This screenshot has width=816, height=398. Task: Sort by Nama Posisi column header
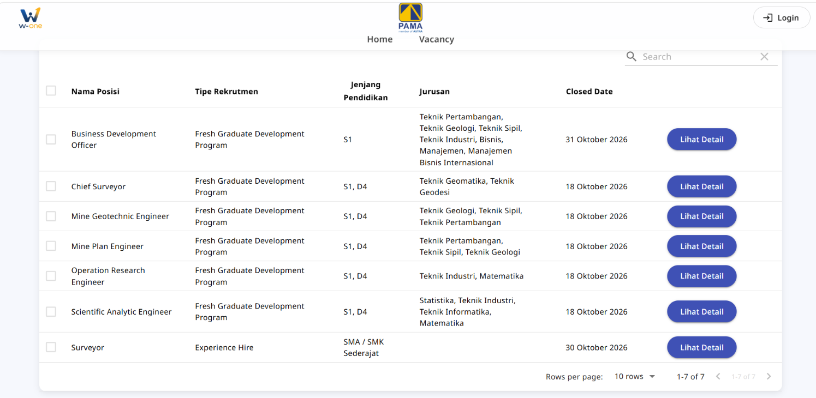coord(95,92)
